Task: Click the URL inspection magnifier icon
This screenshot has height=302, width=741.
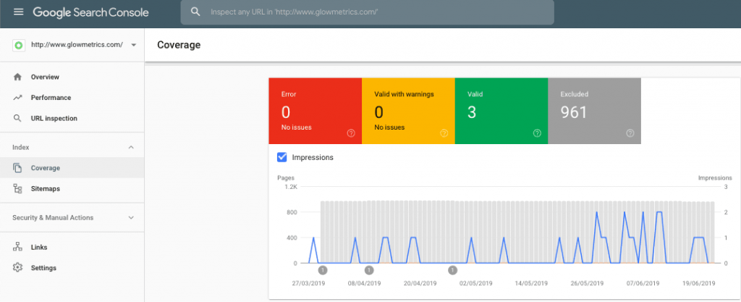Action: [17, 119]
